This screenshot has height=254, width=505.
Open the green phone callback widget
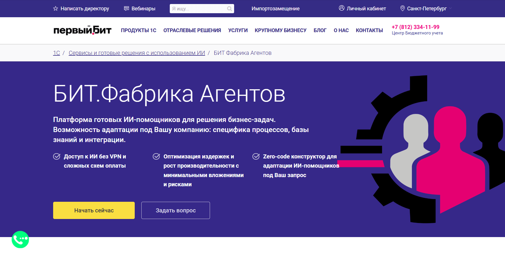click(x=20, y=239)
